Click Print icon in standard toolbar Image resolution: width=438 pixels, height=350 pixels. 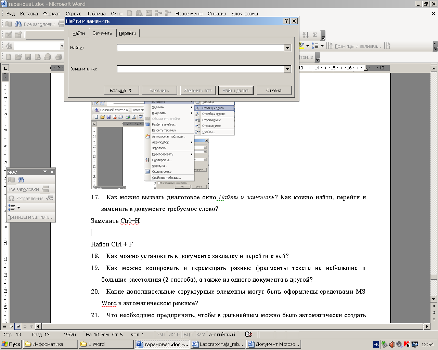coord(59,57)
